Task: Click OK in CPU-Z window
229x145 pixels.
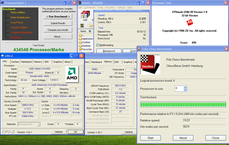Action: (75, 132)
